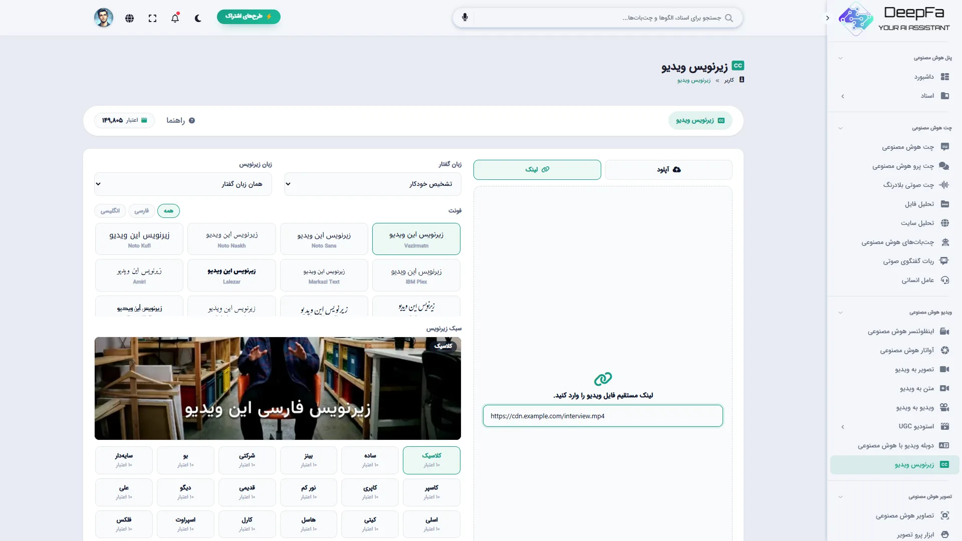Image resolution: width=962 pixels, height=541 pixels.
Task: Open آواتار هوش مصنوعی icon
Action: coord(945,350)
